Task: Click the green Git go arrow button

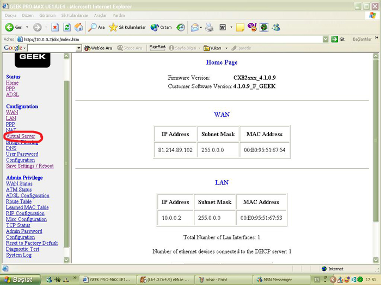Action: pyautogui.click(x=335, y=39)
